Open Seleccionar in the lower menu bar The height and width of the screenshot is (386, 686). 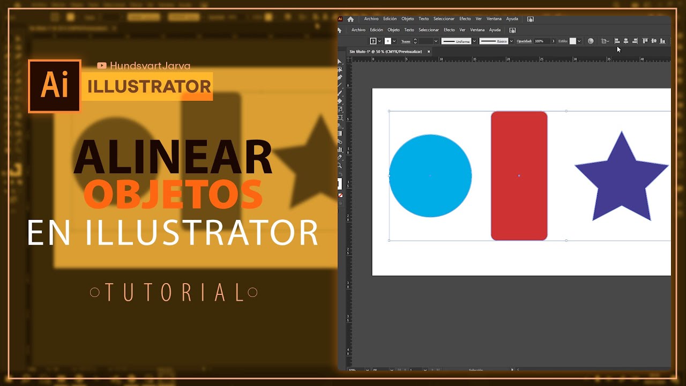pyautogui.click(x=429, y=30)
